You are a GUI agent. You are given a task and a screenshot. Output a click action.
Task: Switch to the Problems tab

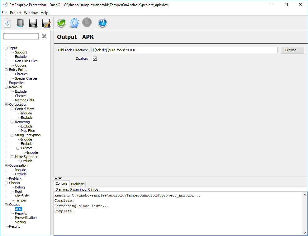coord(78,184)
